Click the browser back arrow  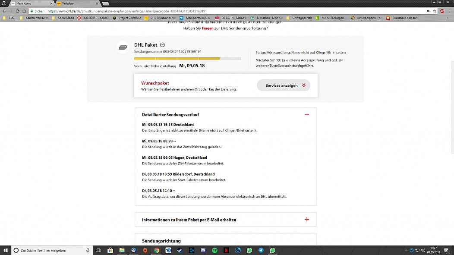pyautogui.click(x=4, y=11)
